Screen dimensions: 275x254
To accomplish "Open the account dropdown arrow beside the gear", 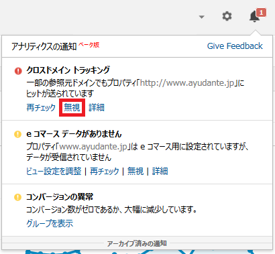I will click(202, 17).
